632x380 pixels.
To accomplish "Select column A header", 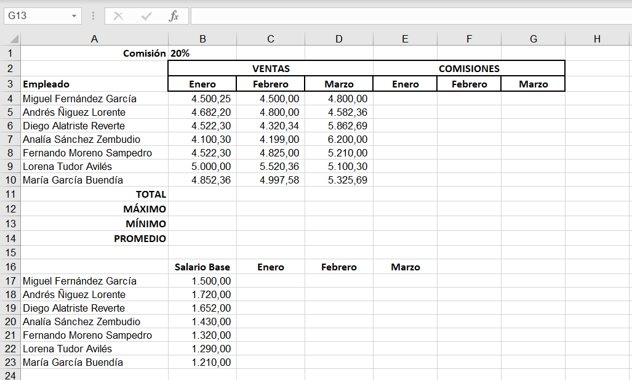I will click(94, 39).
